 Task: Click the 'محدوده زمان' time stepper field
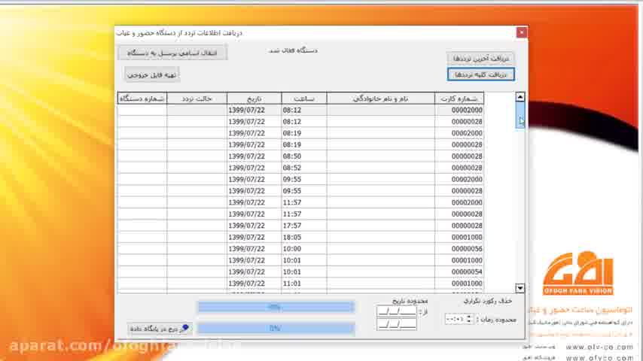pyautogui.click(x=459, y=319)
